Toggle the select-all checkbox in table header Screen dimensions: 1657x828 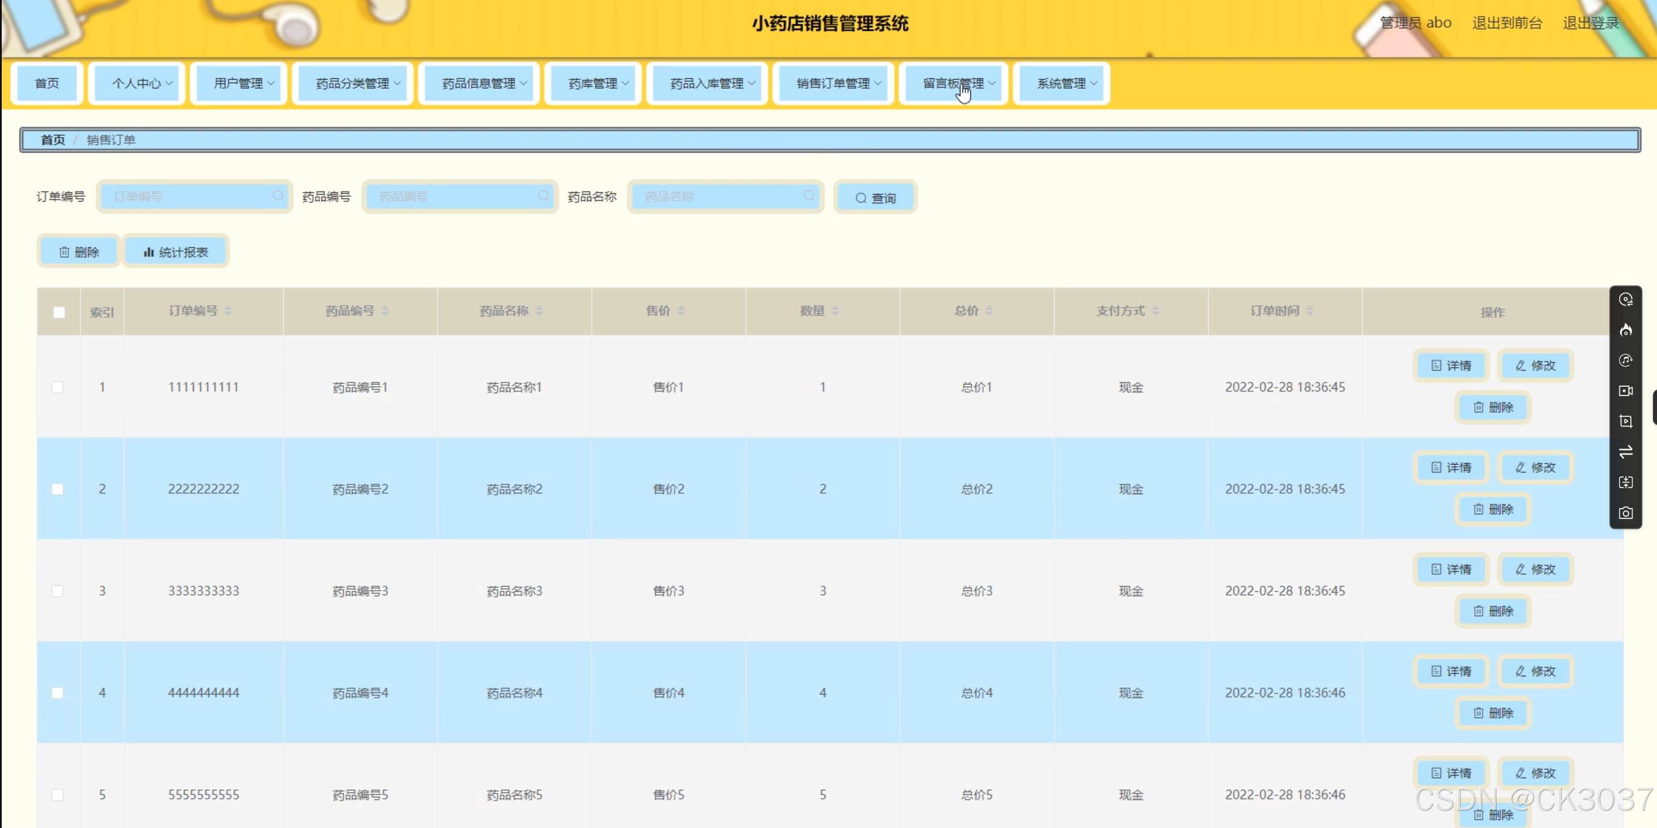click(59, 312)
